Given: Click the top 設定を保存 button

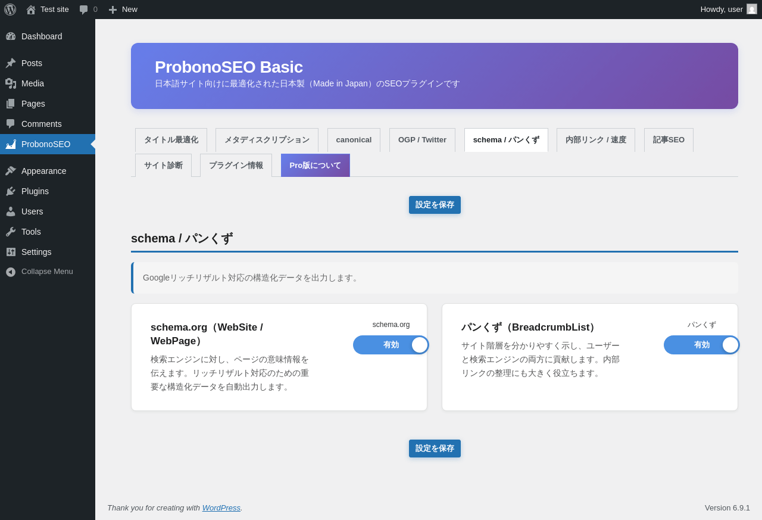Looking at the screenshot, I should (x=435, y=205).
